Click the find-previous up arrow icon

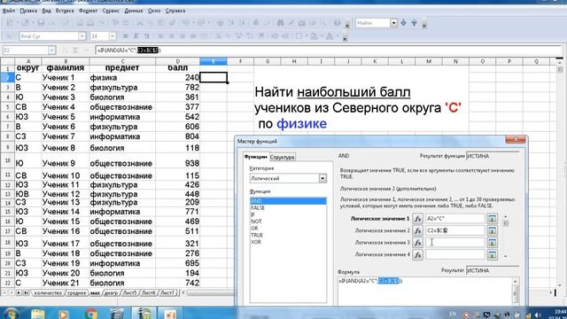point(414,23)
